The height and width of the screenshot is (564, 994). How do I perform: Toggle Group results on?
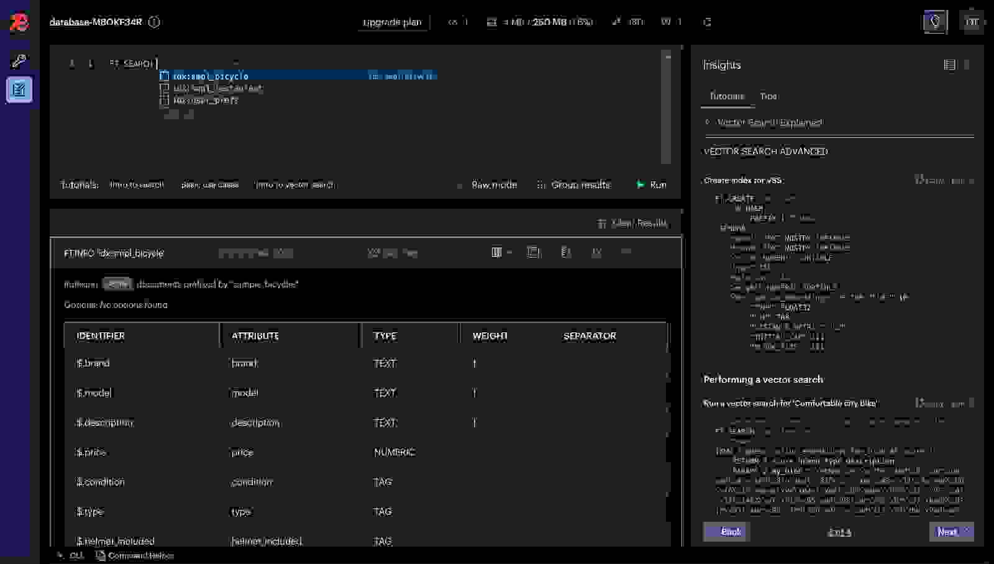[572, 184]
